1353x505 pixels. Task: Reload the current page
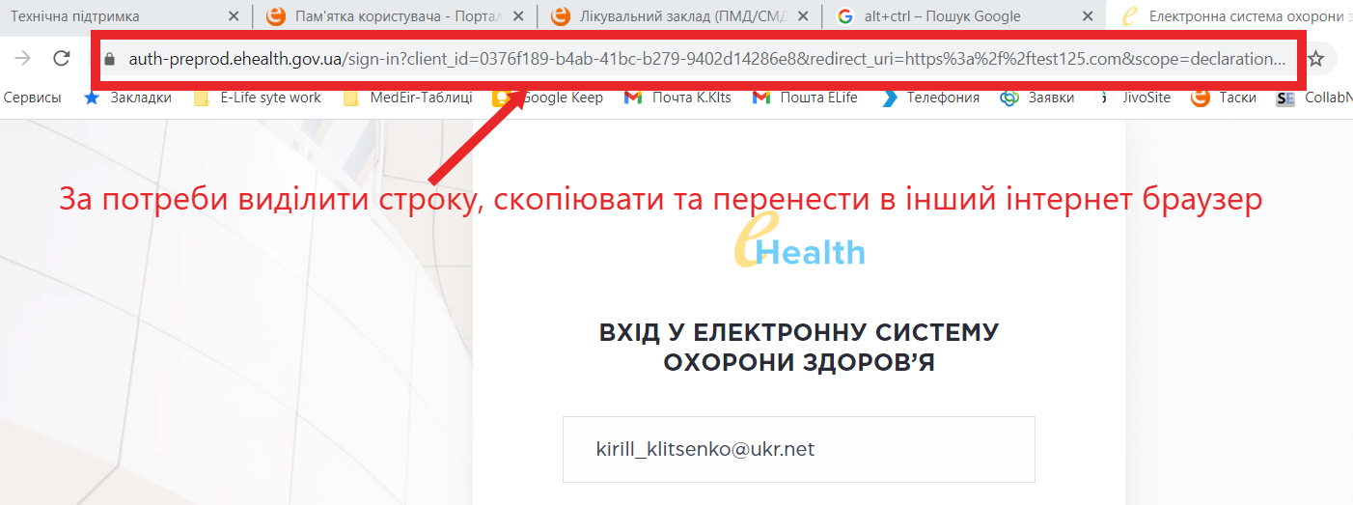coord(62,59)
